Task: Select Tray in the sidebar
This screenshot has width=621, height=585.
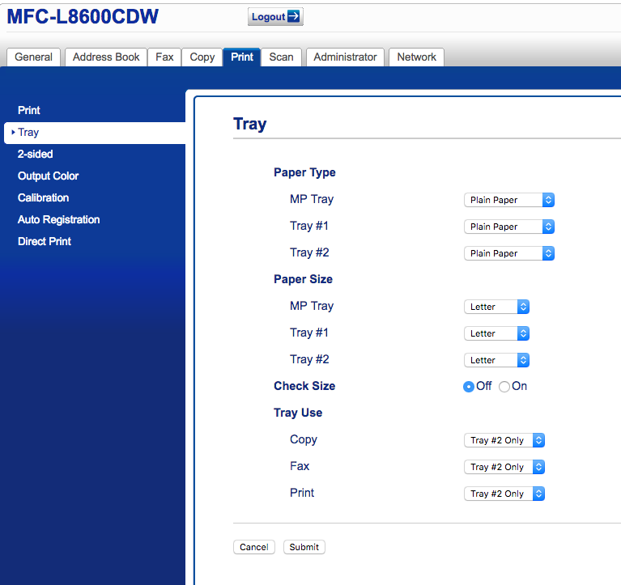Action: (95, 133)
